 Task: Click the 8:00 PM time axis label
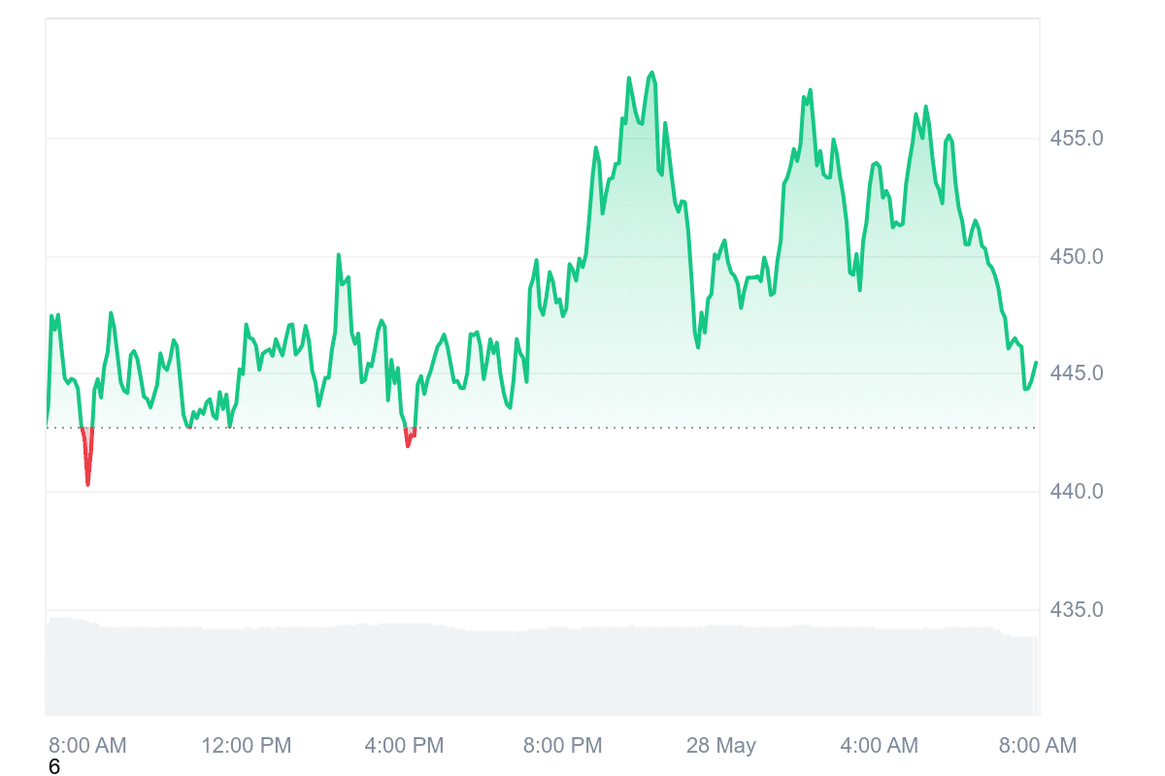click(x=562, y=746)
